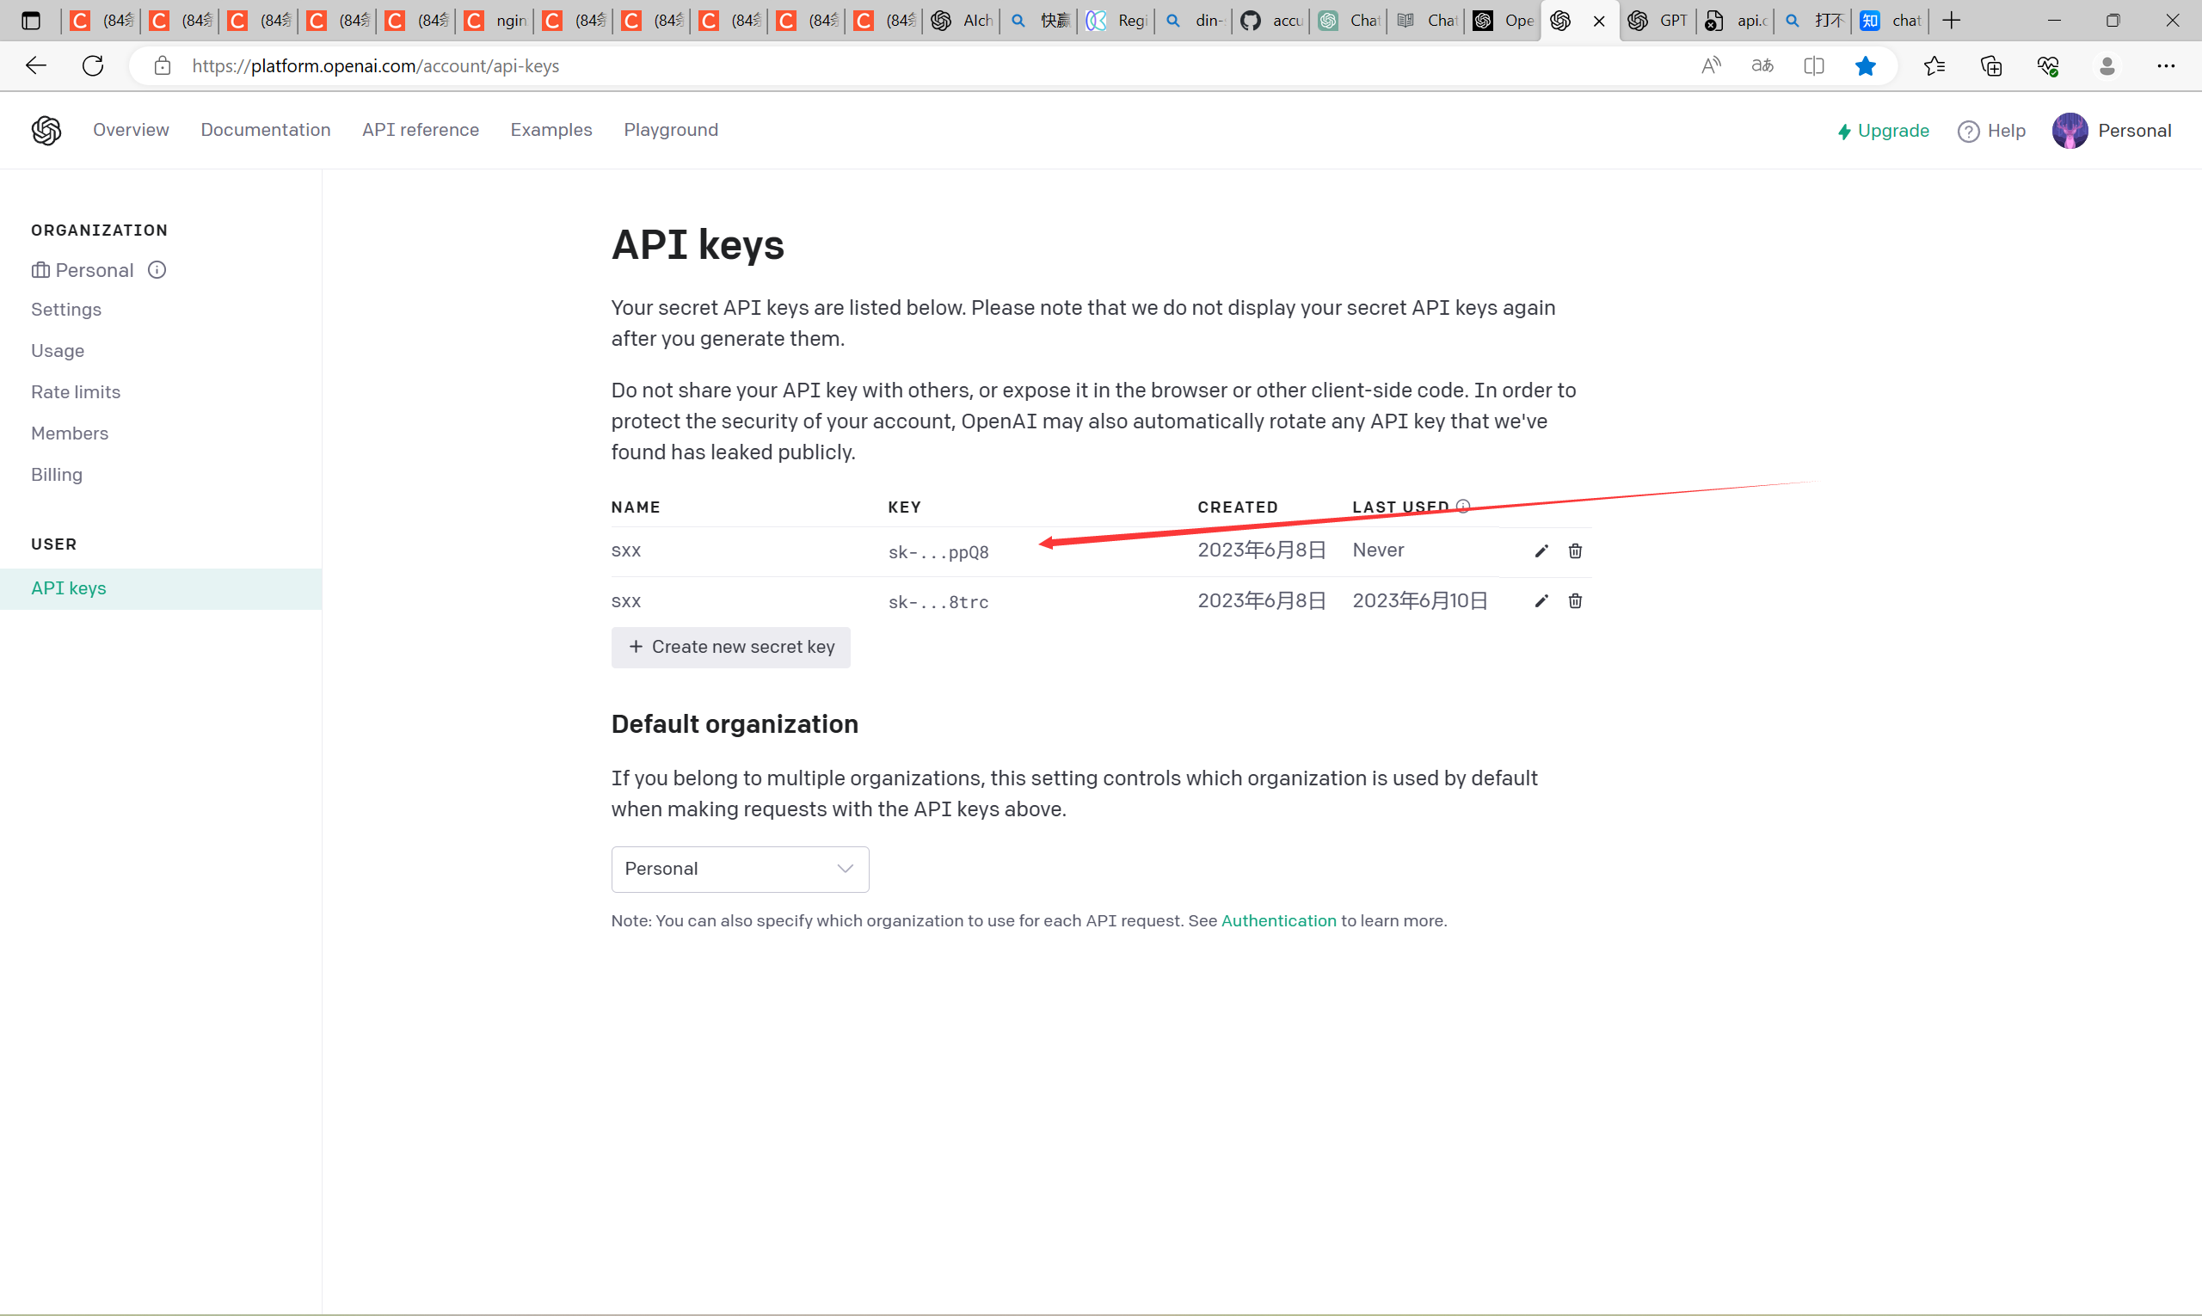This screenshot has height=1316, width=2202.
Task: Click the OpenAI logo
Action: [46, 131]
